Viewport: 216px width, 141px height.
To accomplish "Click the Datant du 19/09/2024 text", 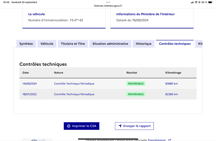I will click(x=132, y=20).
